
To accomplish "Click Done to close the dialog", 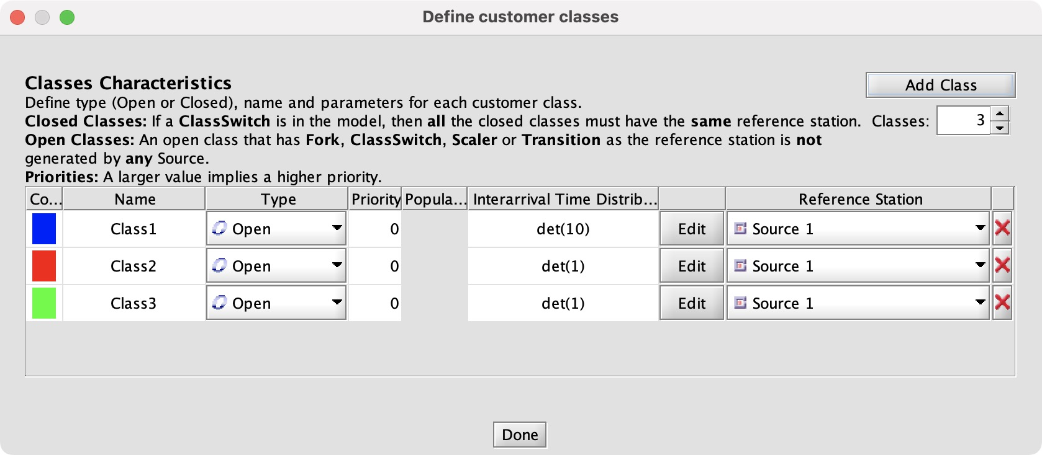I will pyautogui.click(x=520, y=435).
